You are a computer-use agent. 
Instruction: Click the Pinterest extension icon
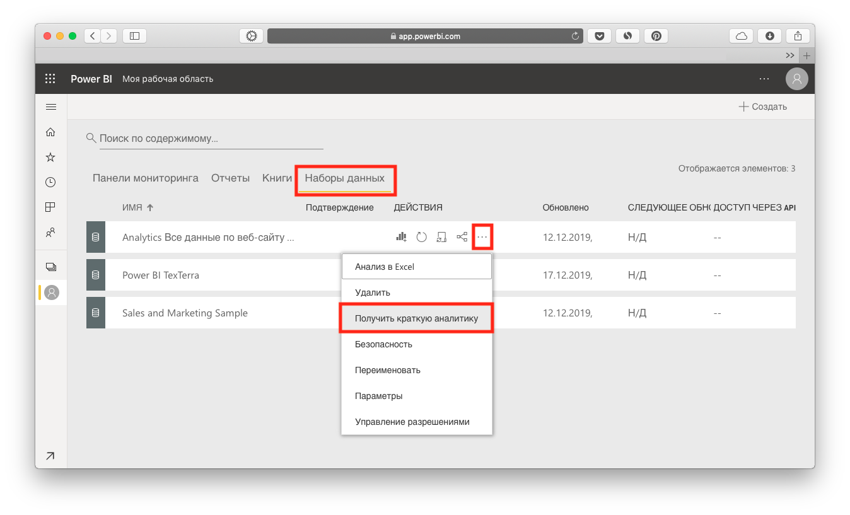pyautogui.click(x=656, y=36)
